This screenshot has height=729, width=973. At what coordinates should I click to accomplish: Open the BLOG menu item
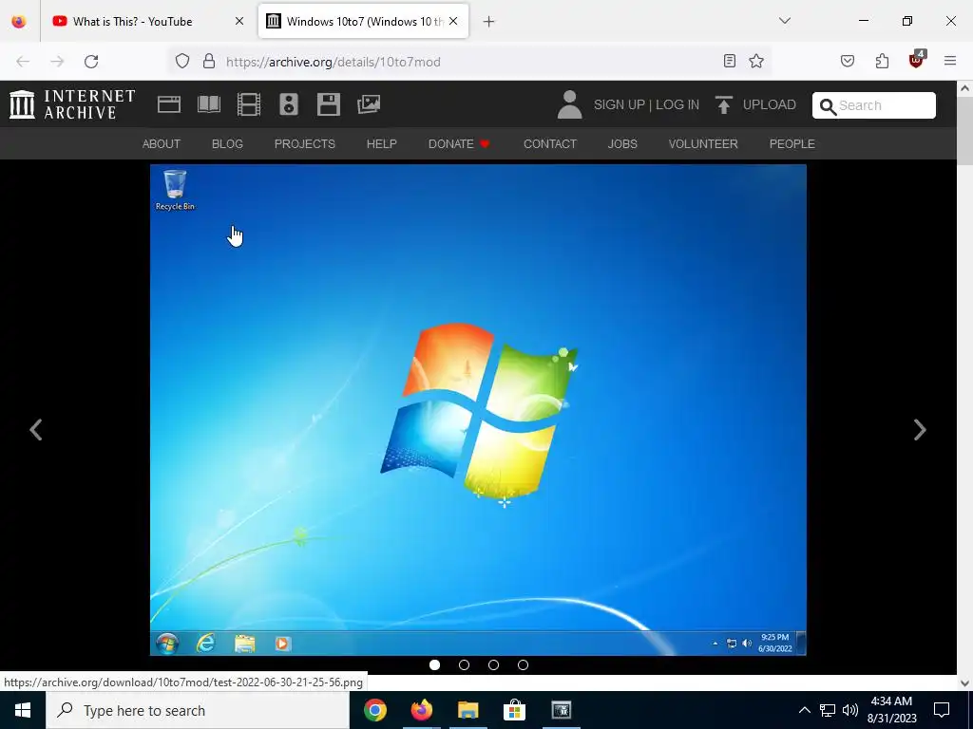point(227,144)
